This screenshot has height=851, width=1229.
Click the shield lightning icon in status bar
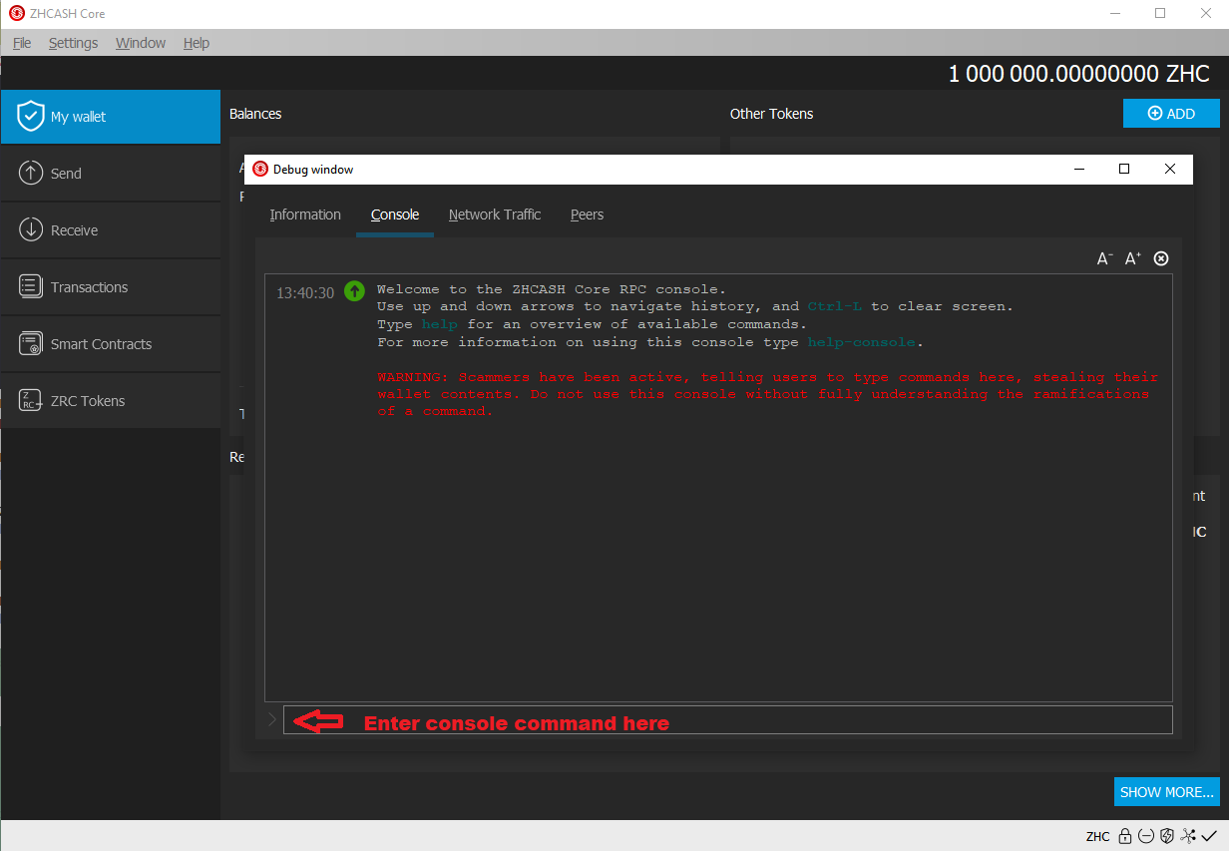1166,836
